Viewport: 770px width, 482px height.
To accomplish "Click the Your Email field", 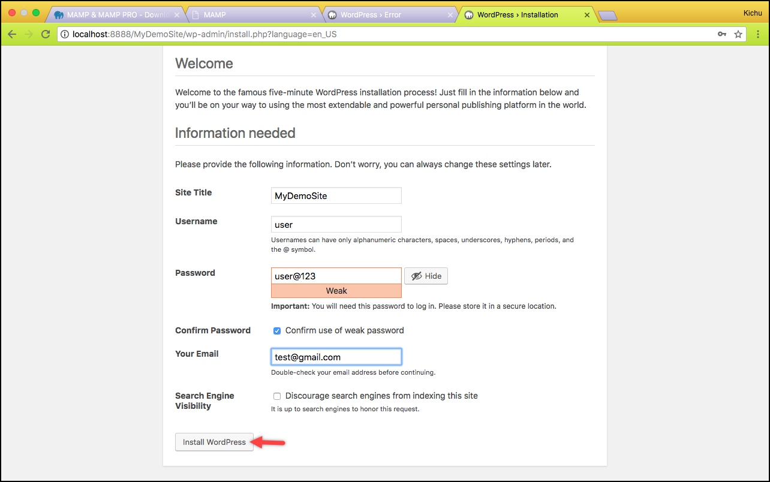I will pyautogui.click(x=336, y=357).
